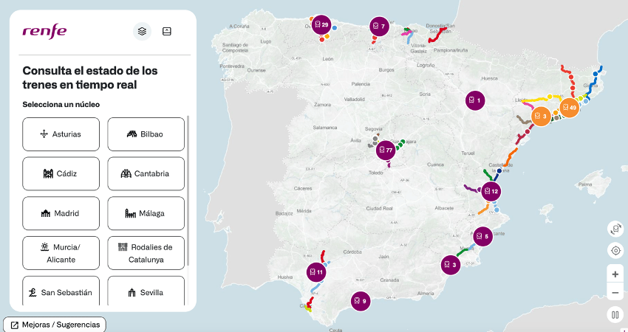
Task: Open the Alicante cluster of 5 trains
Action: (482, 236)
